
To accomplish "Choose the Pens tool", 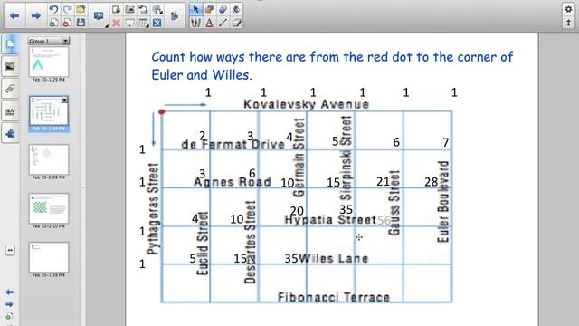I will coord(195,23).
